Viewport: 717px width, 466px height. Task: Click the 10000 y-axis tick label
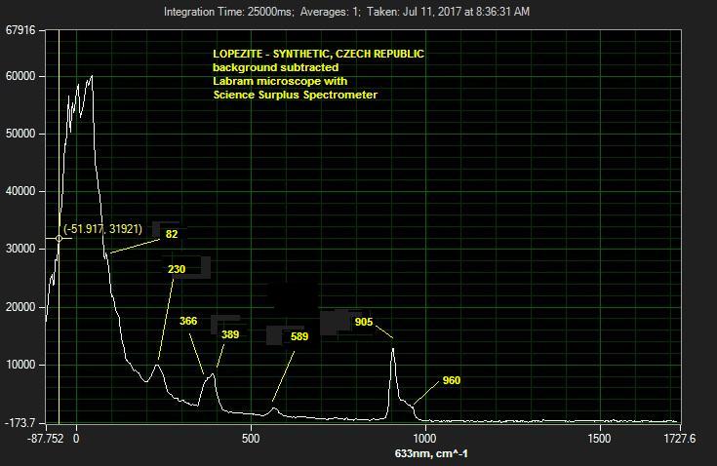tap(20, 365)
